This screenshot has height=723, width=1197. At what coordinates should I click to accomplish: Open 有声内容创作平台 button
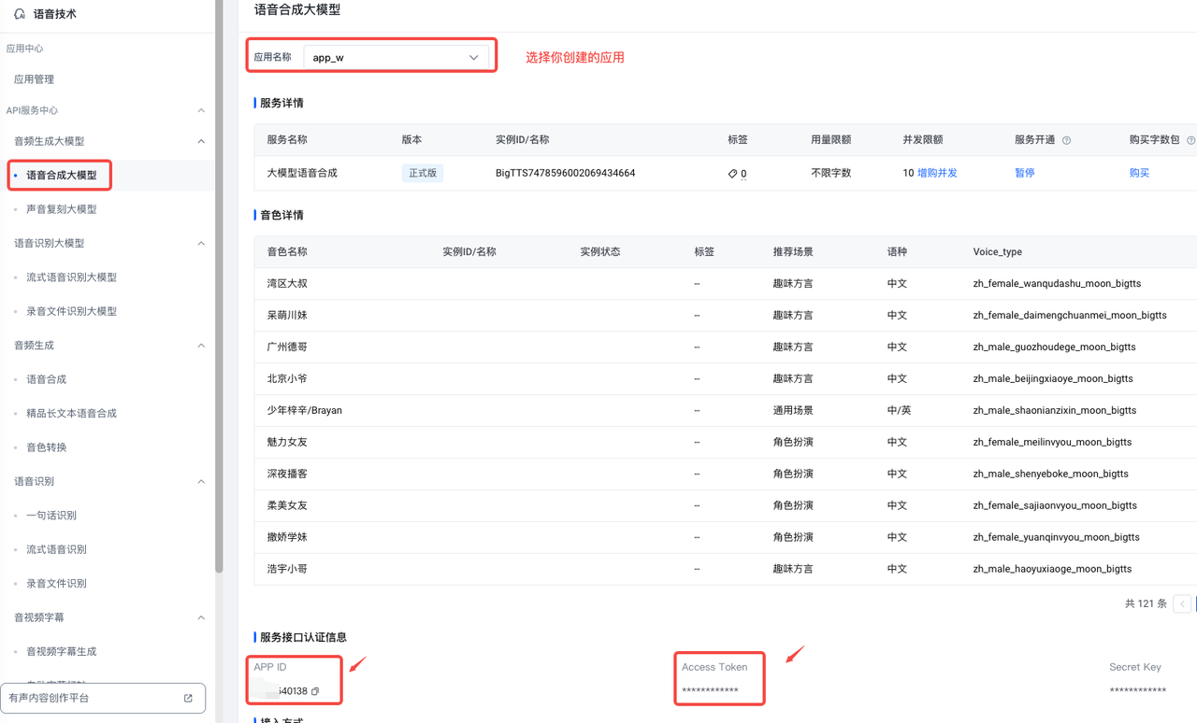[103, 698]
